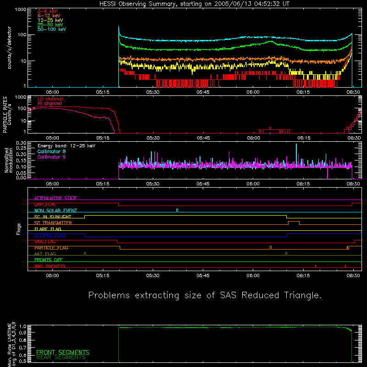Click the 05:30 tick label under top plot

[153, 92]
